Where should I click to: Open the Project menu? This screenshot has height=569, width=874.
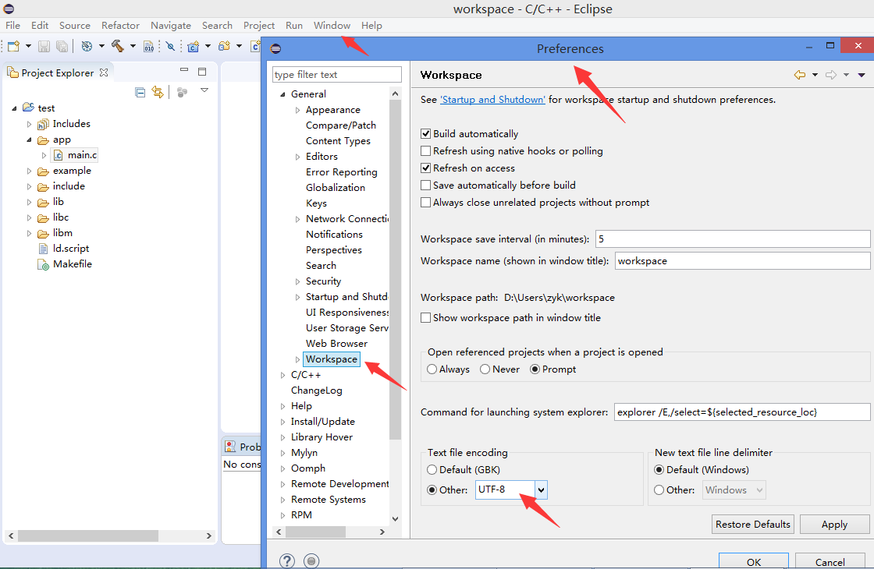(259, 26)
